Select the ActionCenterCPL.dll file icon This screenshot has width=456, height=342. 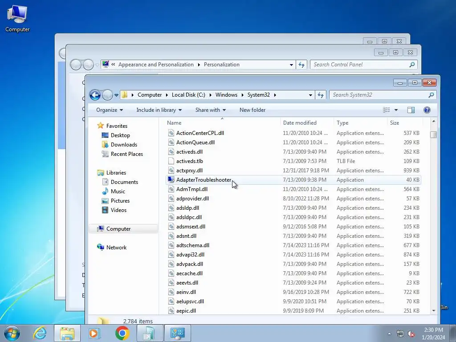click(171, 133)
